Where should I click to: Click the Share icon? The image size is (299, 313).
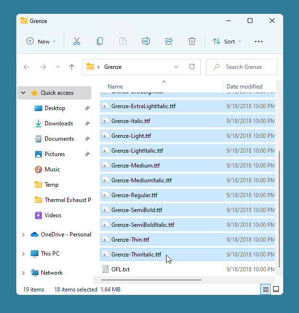pos(169,41)
